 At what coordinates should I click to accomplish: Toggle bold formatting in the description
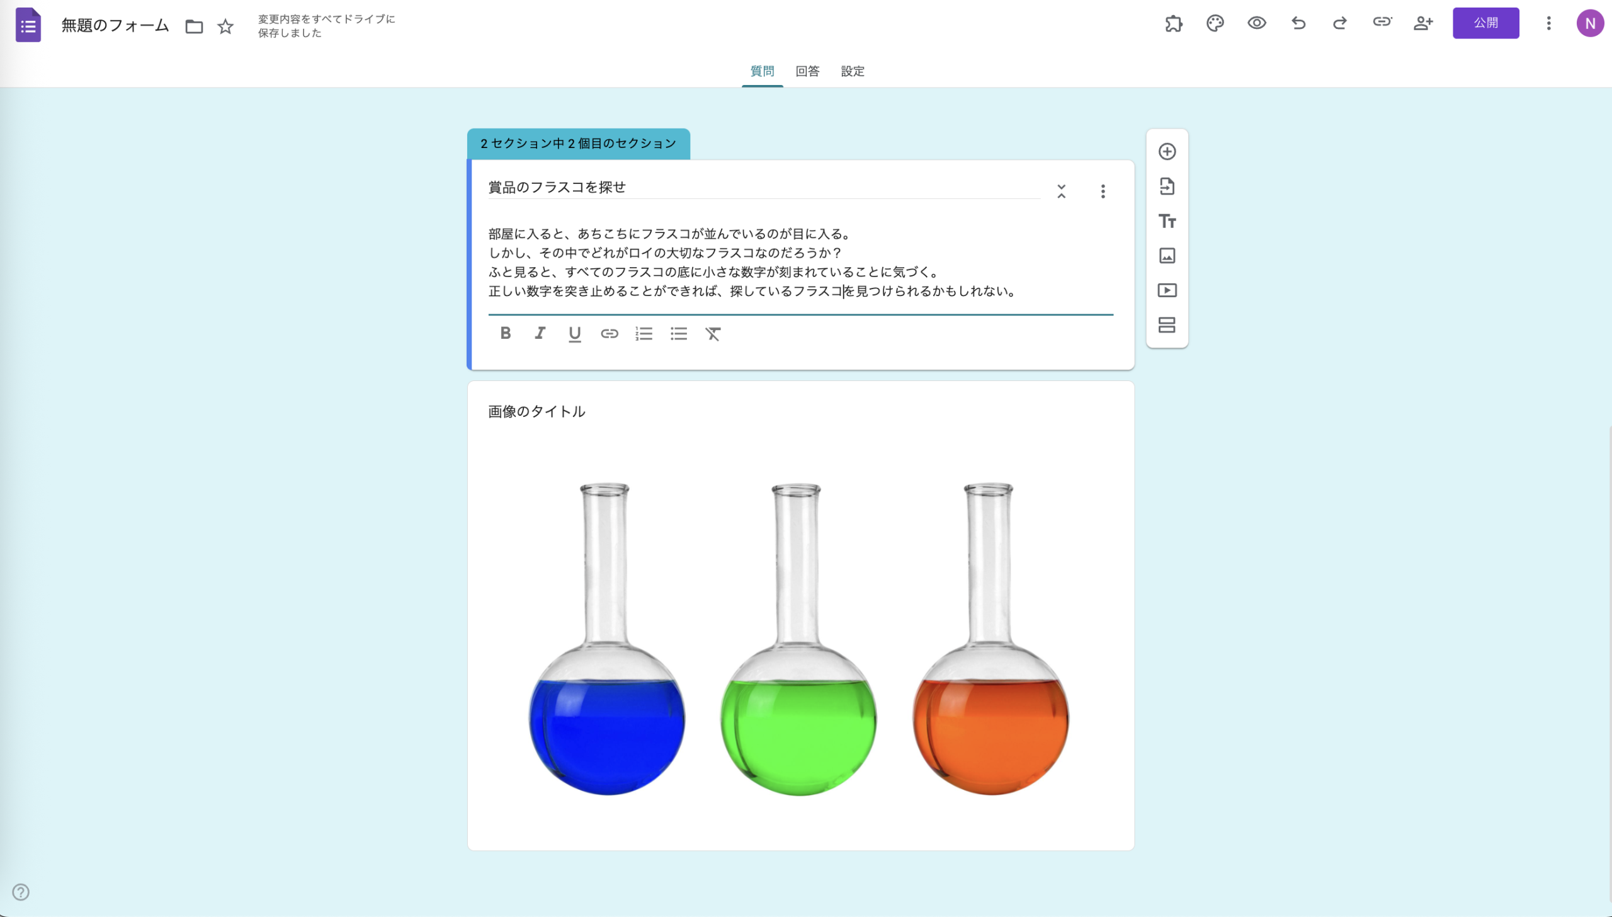505,334
